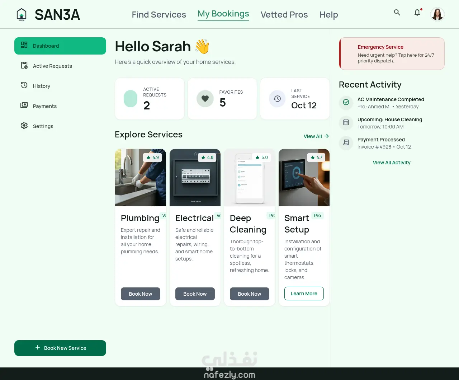The height and width of the screenshot is (380, 459).
Task: Click the Hello Sarah greeting
Action: click(162, 47)
